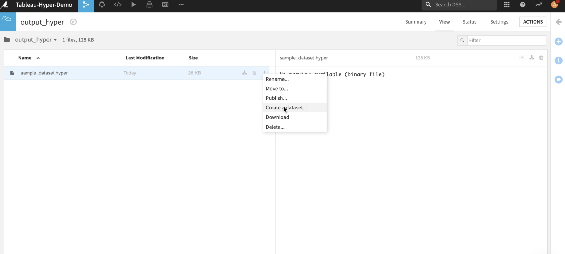The height and width of the screenshot is (254, 565).
Task: Switch to the Summary tab
Action: pos(416,22)
